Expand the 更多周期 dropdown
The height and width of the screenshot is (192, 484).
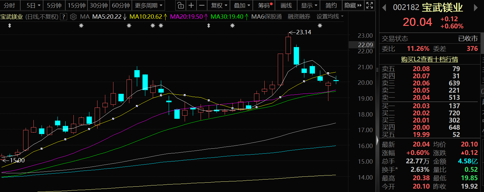[x=149, y=5]
